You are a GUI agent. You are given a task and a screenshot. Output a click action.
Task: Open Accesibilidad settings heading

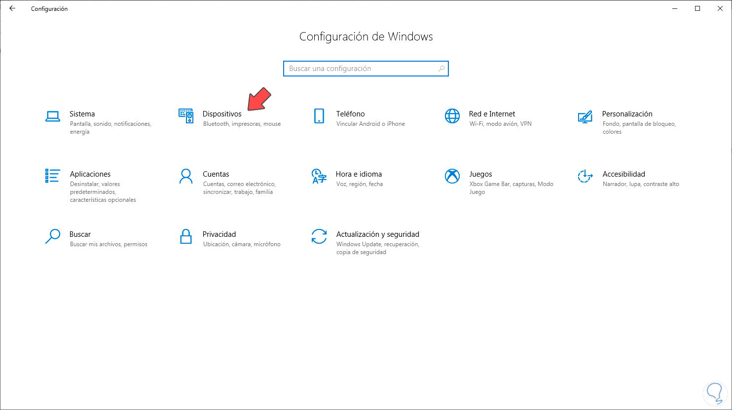click(624, 174)
